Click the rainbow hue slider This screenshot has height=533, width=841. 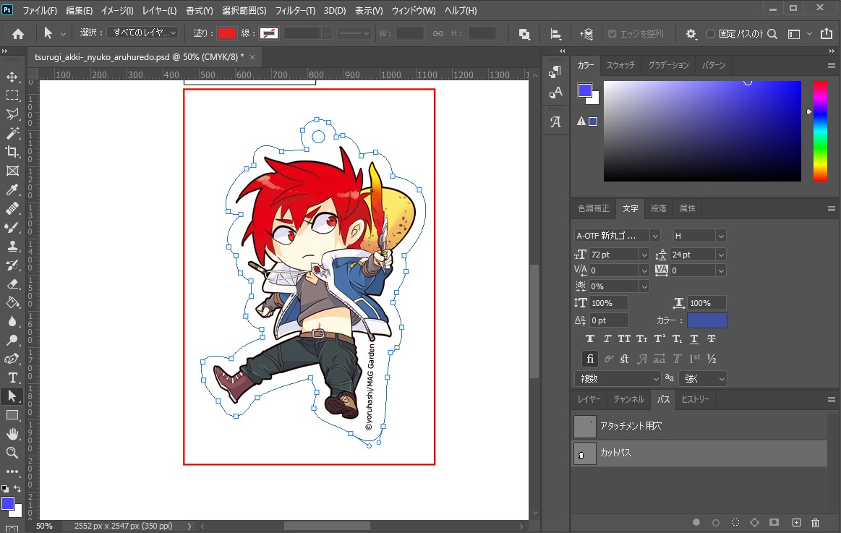[819, 132]
